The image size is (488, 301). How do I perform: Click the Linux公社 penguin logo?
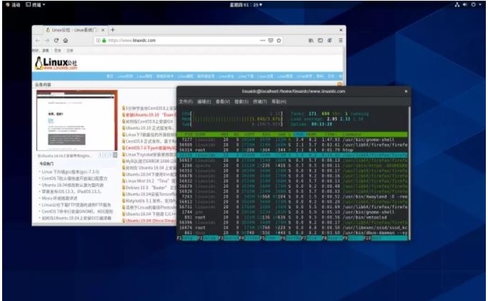pyautogui.click(x=54, y=63)
